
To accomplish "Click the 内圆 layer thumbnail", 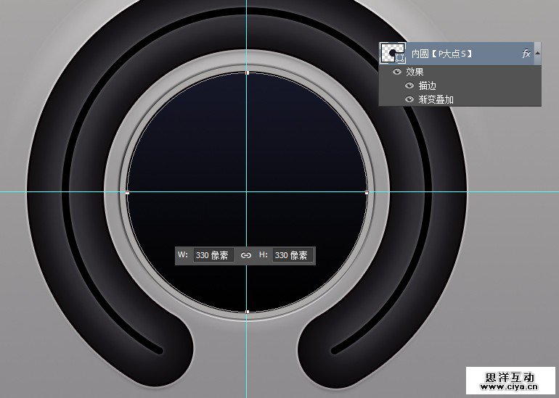I will click(393, 54).
